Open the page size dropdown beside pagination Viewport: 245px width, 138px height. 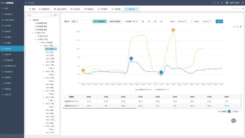pyautogui.click(x=236, y=112)
